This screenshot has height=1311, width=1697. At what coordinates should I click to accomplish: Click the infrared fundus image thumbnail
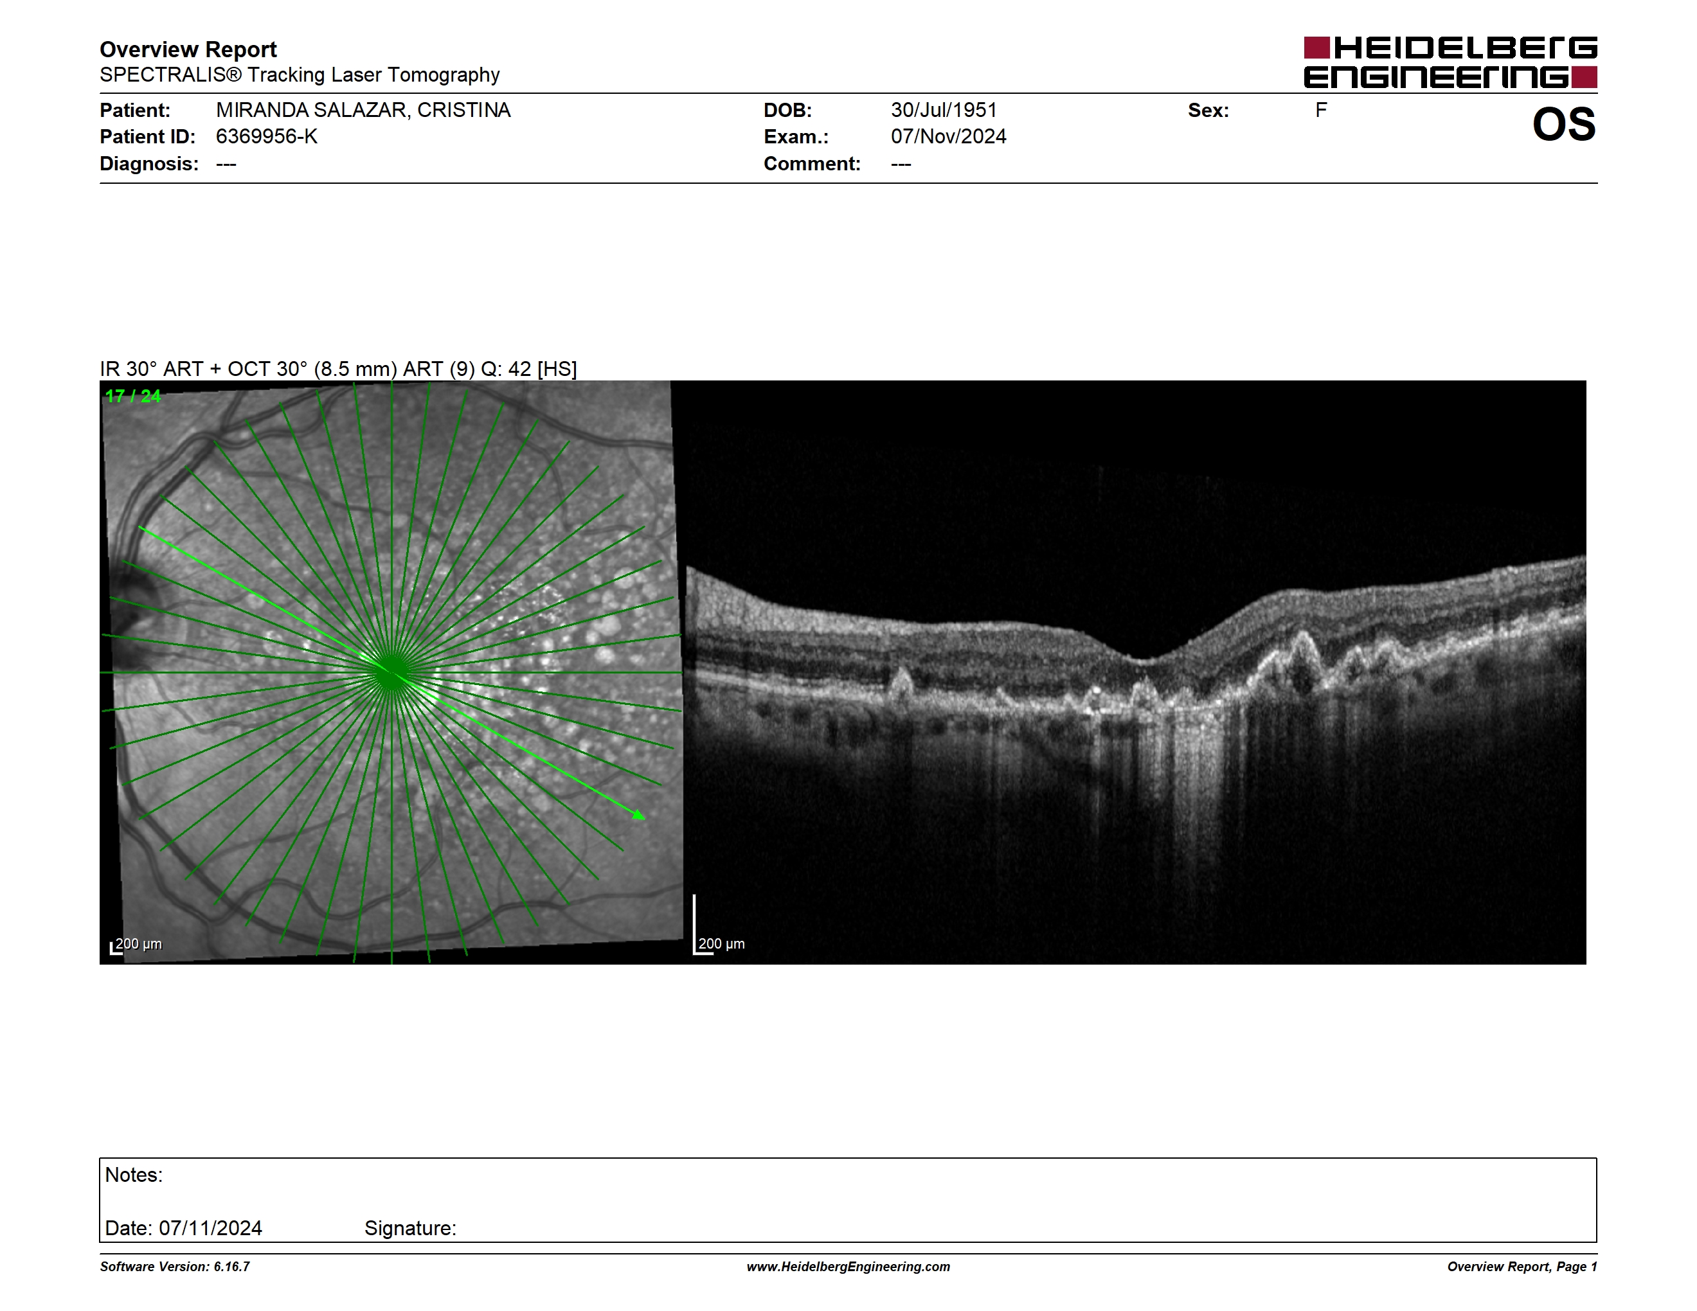coord(391,673)
